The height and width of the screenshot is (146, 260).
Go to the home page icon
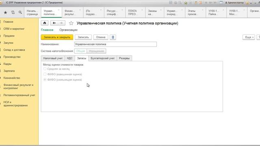pyautogui.click(x=45, y=23)
